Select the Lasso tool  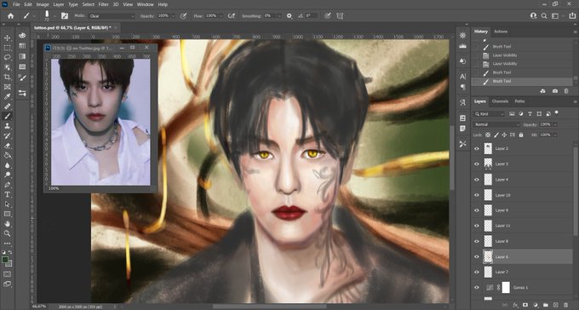7,58
